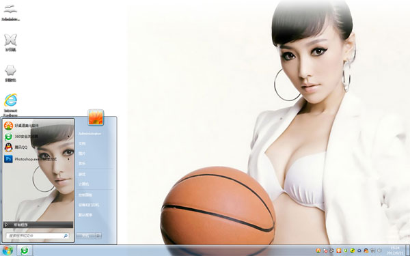This screenshot has height=256, width=410.
Task: Click the orange flower user account picture
Action: pyautogui.click(x=96, y=117)
